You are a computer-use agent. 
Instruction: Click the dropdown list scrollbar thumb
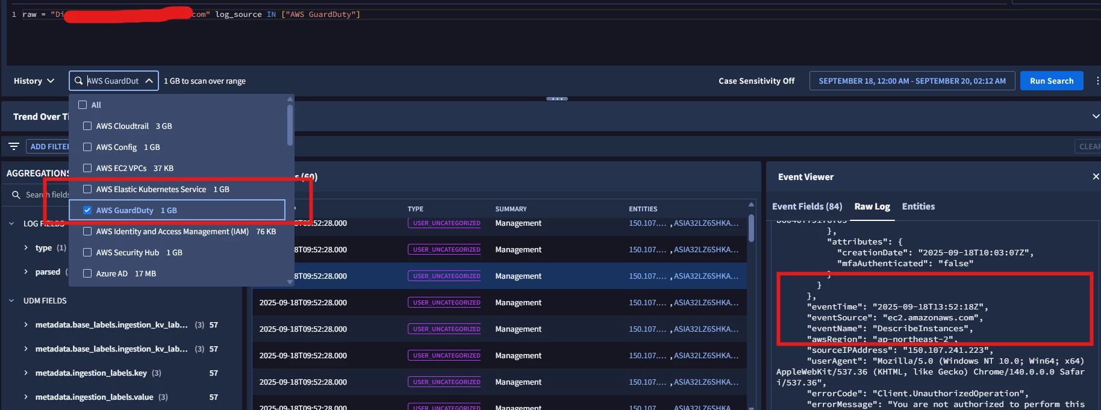coord(290,125)
